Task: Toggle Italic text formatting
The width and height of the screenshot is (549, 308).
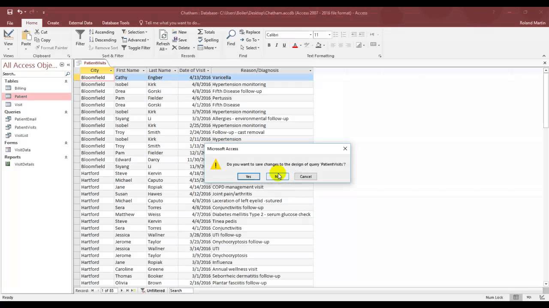Action: pos(277,45)
